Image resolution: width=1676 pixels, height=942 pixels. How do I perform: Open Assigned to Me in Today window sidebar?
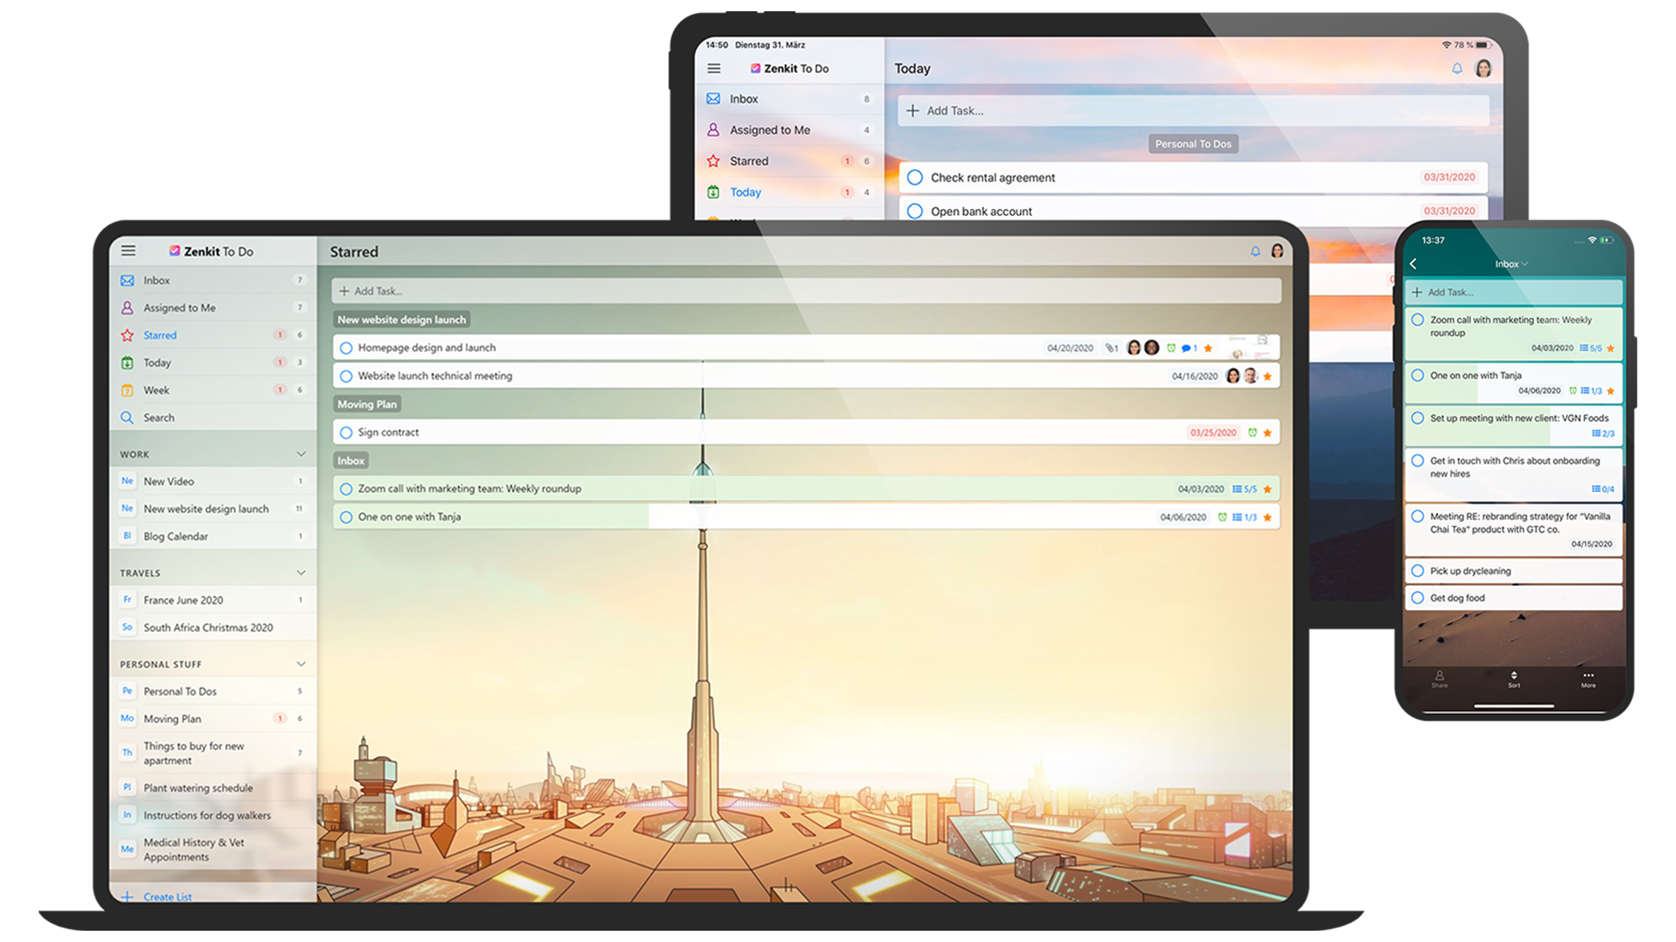[770, 130]
